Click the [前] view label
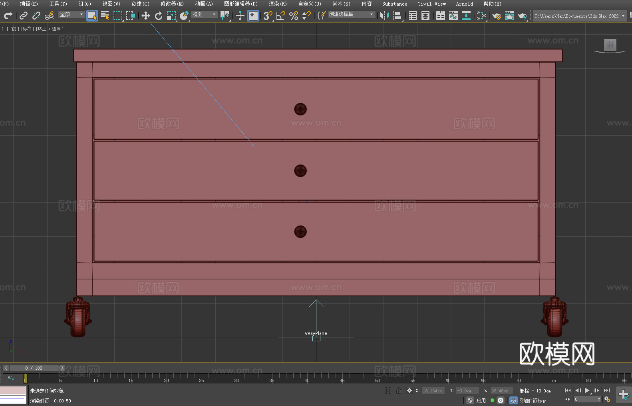Image resolution: width=632 pixels, height=406 pixels. [x=14, y=29]
